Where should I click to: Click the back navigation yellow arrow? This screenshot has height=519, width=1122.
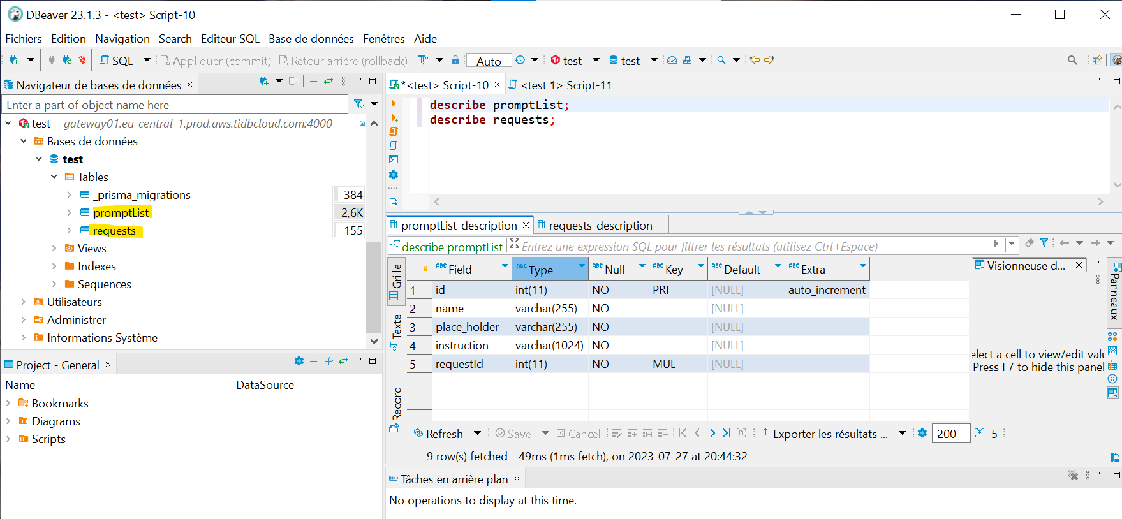click(x=755, y=60)
